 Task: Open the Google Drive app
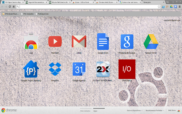[151, 42]
